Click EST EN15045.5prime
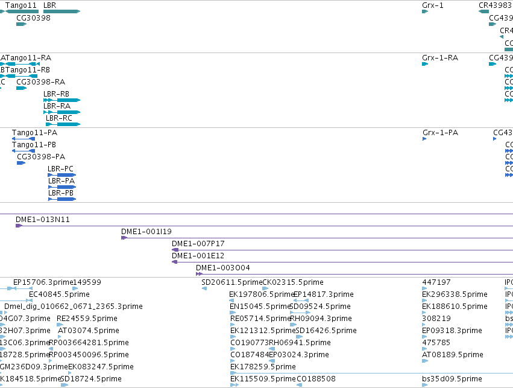513x388 pixels. click(x=233, y=313)
